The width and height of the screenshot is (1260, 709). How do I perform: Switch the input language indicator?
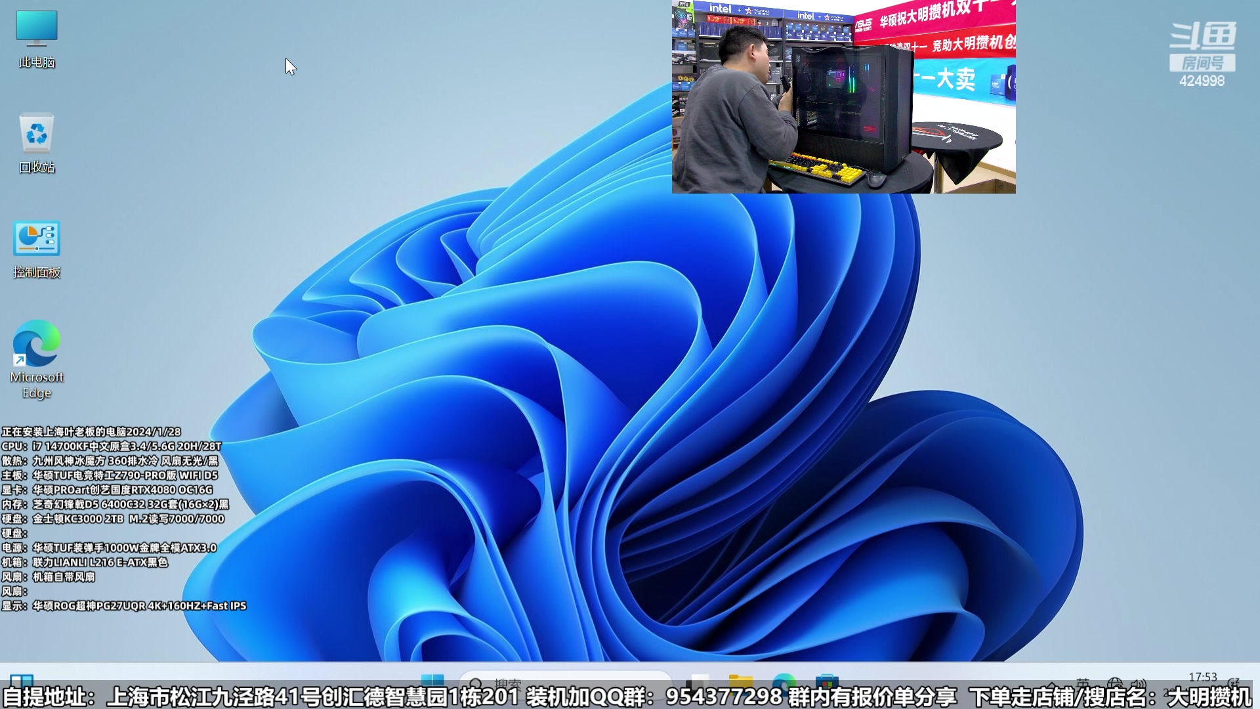[1083, 683]
